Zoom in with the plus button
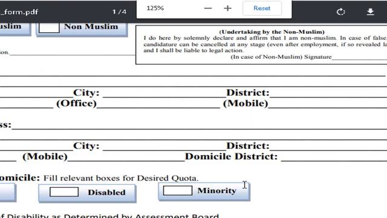The image size is (387, 218). [x=227, y=8]
